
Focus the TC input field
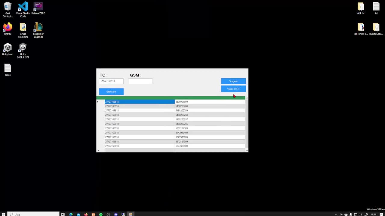pos(111,81)
